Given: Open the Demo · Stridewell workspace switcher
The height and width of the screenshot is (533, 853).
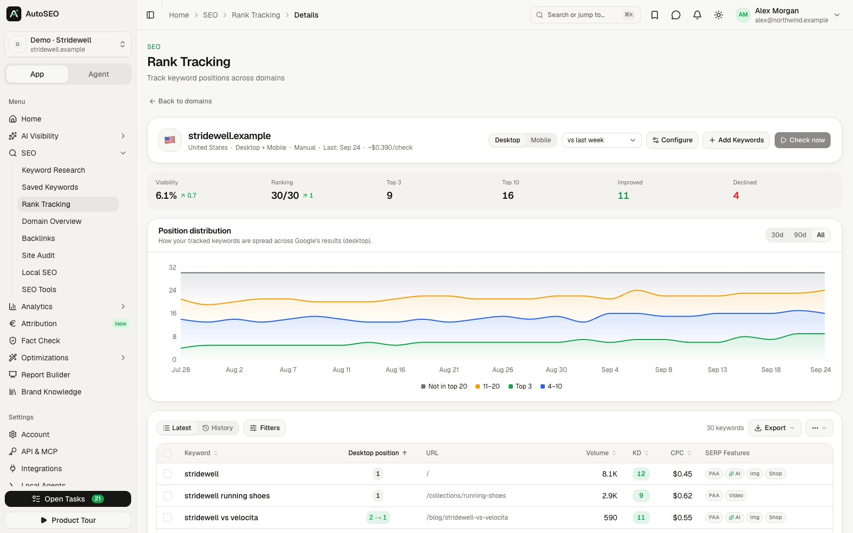Looking at the screenshot, I should [68, 44].
